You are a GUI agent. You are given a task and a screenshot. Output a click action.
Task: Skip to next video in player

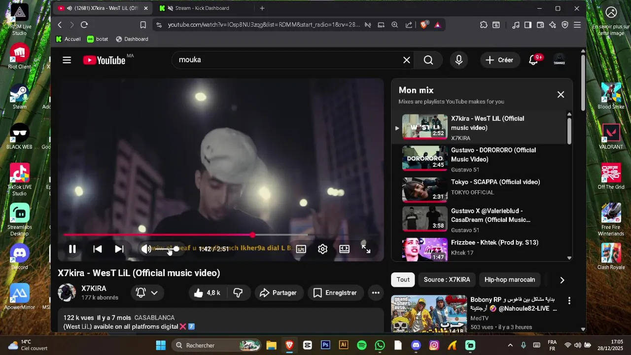pos(119,249)
